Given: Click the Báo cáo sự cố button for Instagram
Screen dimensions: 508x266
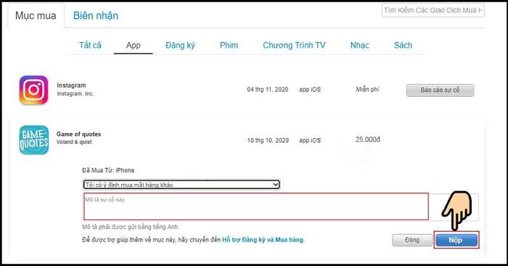Looking at the screenshot, I should point(440,90).
